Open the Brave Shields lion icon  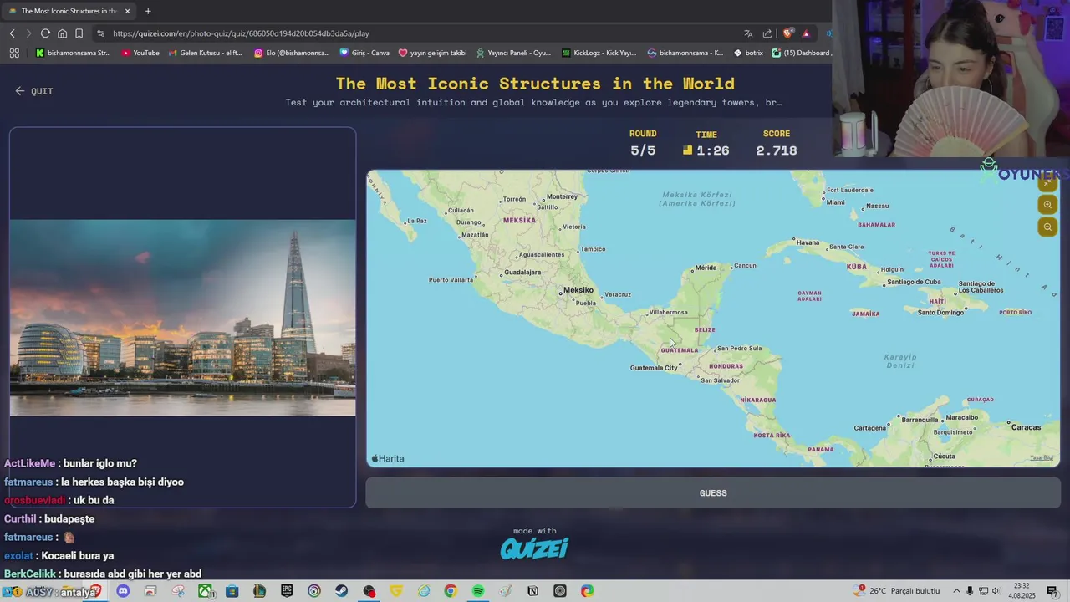point(787,33)
